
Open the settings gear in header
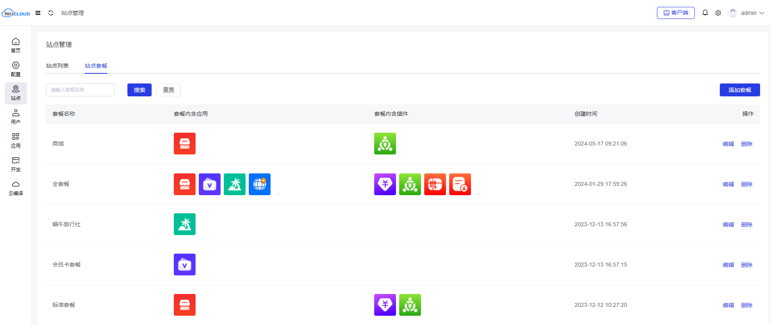click(x=718, y=13)
